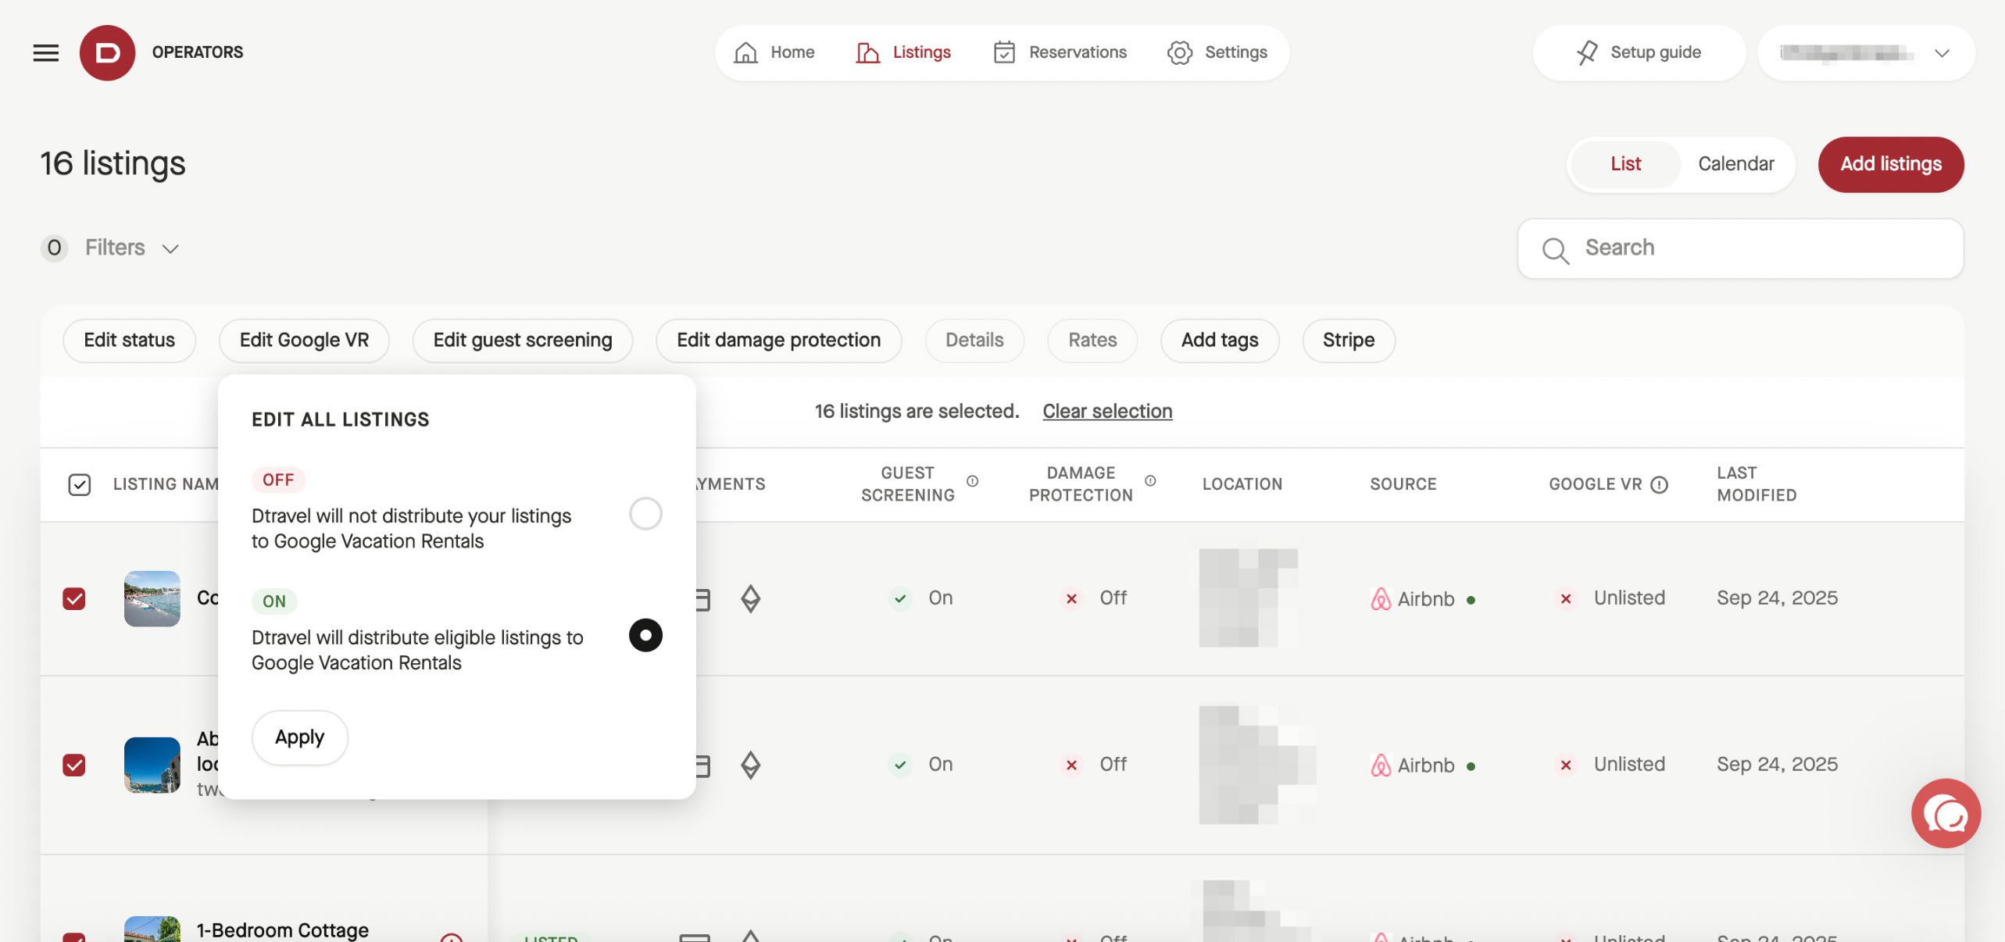This screenshot has height=942, width=2005.
Task: Go to the Reservations tab
Action: tap(1060, 52)
